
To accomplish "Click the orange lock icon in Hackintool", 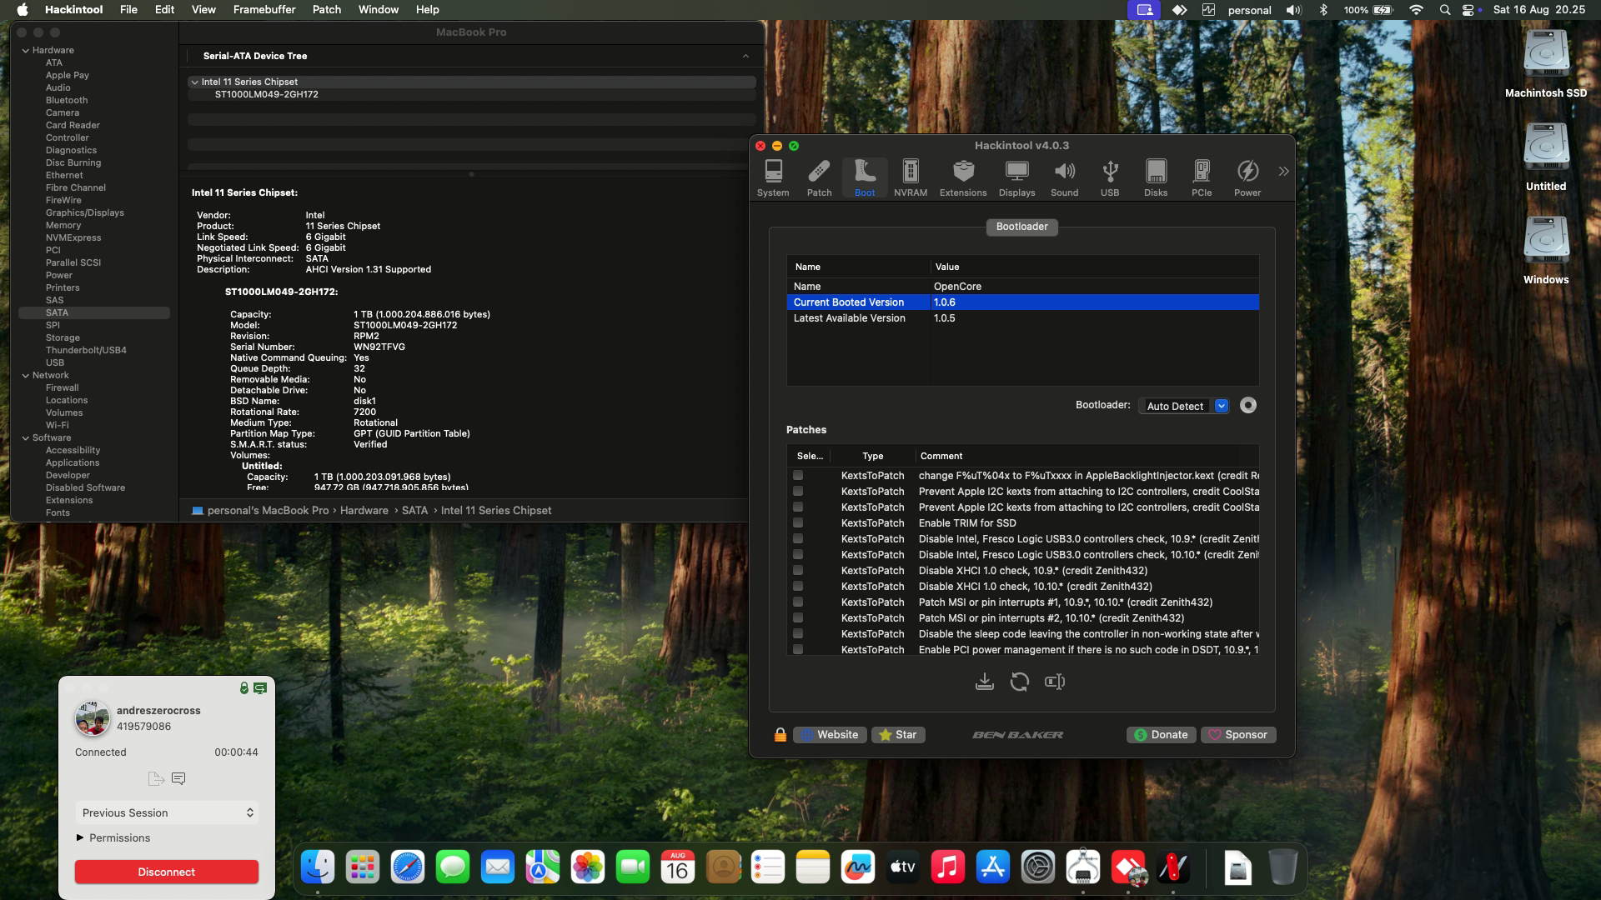I will click(780, 734).
